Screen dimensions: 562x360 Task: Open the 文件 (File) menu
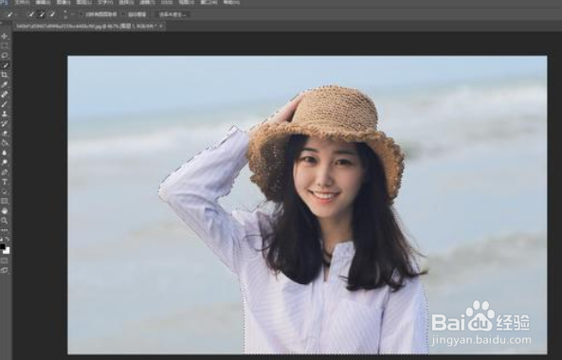(22, 2)
